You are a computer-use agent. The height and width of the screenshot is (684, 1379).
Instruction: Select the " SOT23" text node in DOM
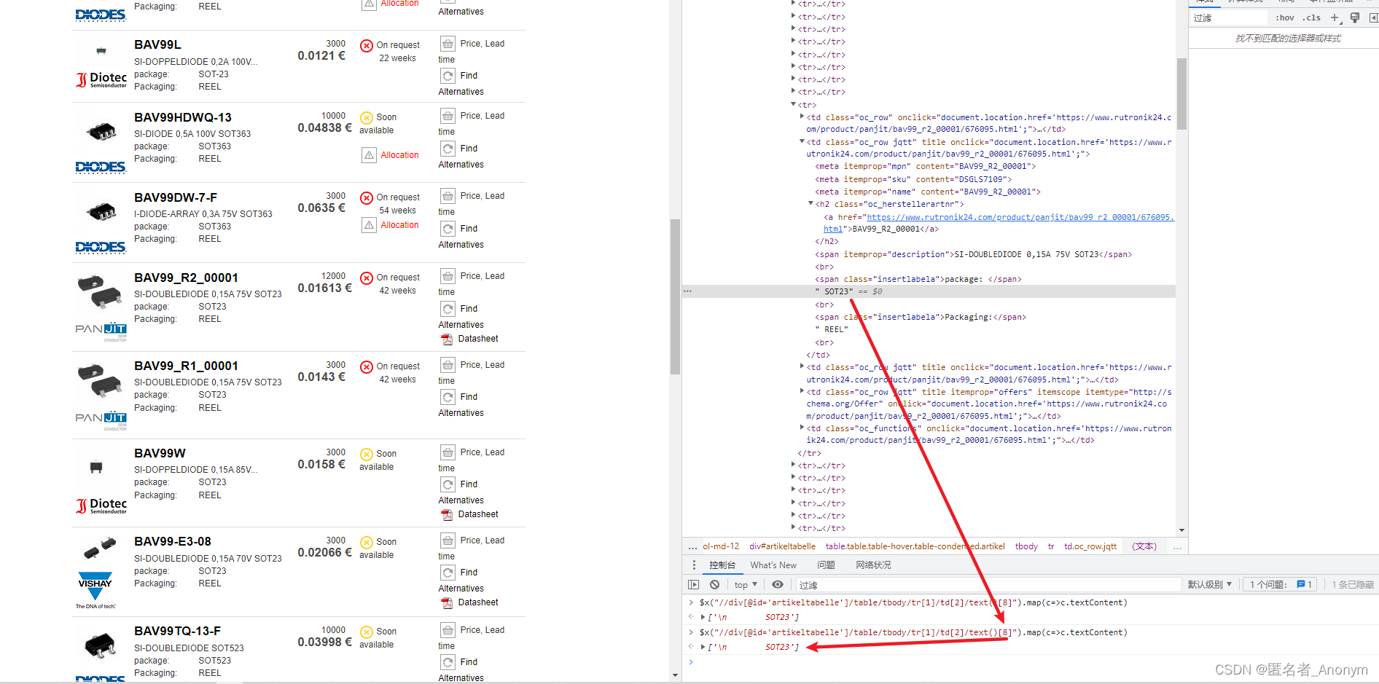pos(834,291)
